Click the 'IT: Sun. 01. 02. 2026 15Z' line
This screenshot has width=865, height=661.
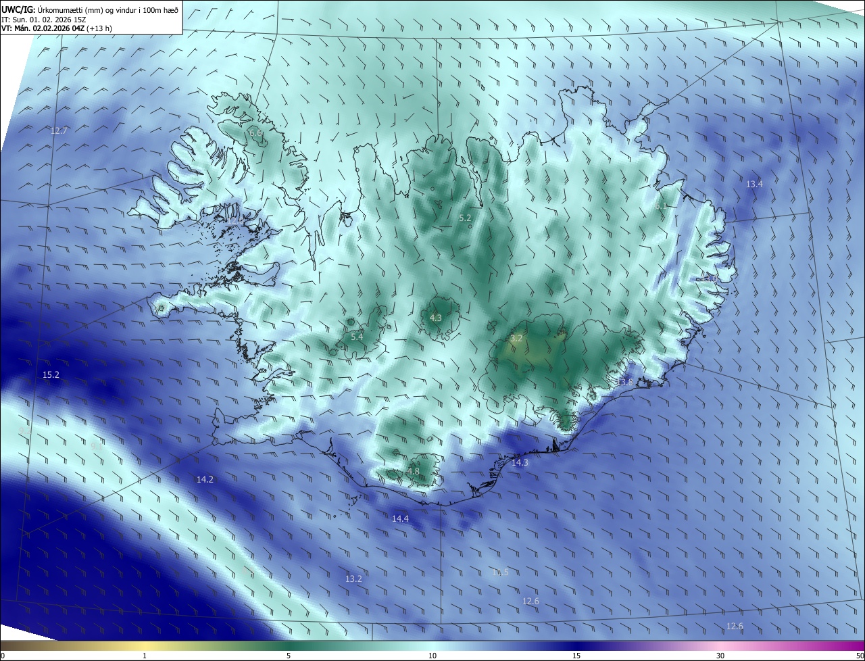coord(44,20)
